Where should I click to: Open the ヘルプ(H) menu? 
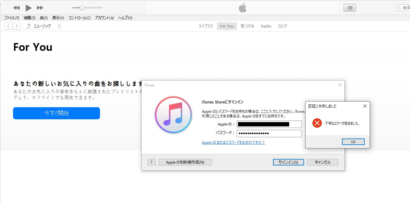pos(125,18)
